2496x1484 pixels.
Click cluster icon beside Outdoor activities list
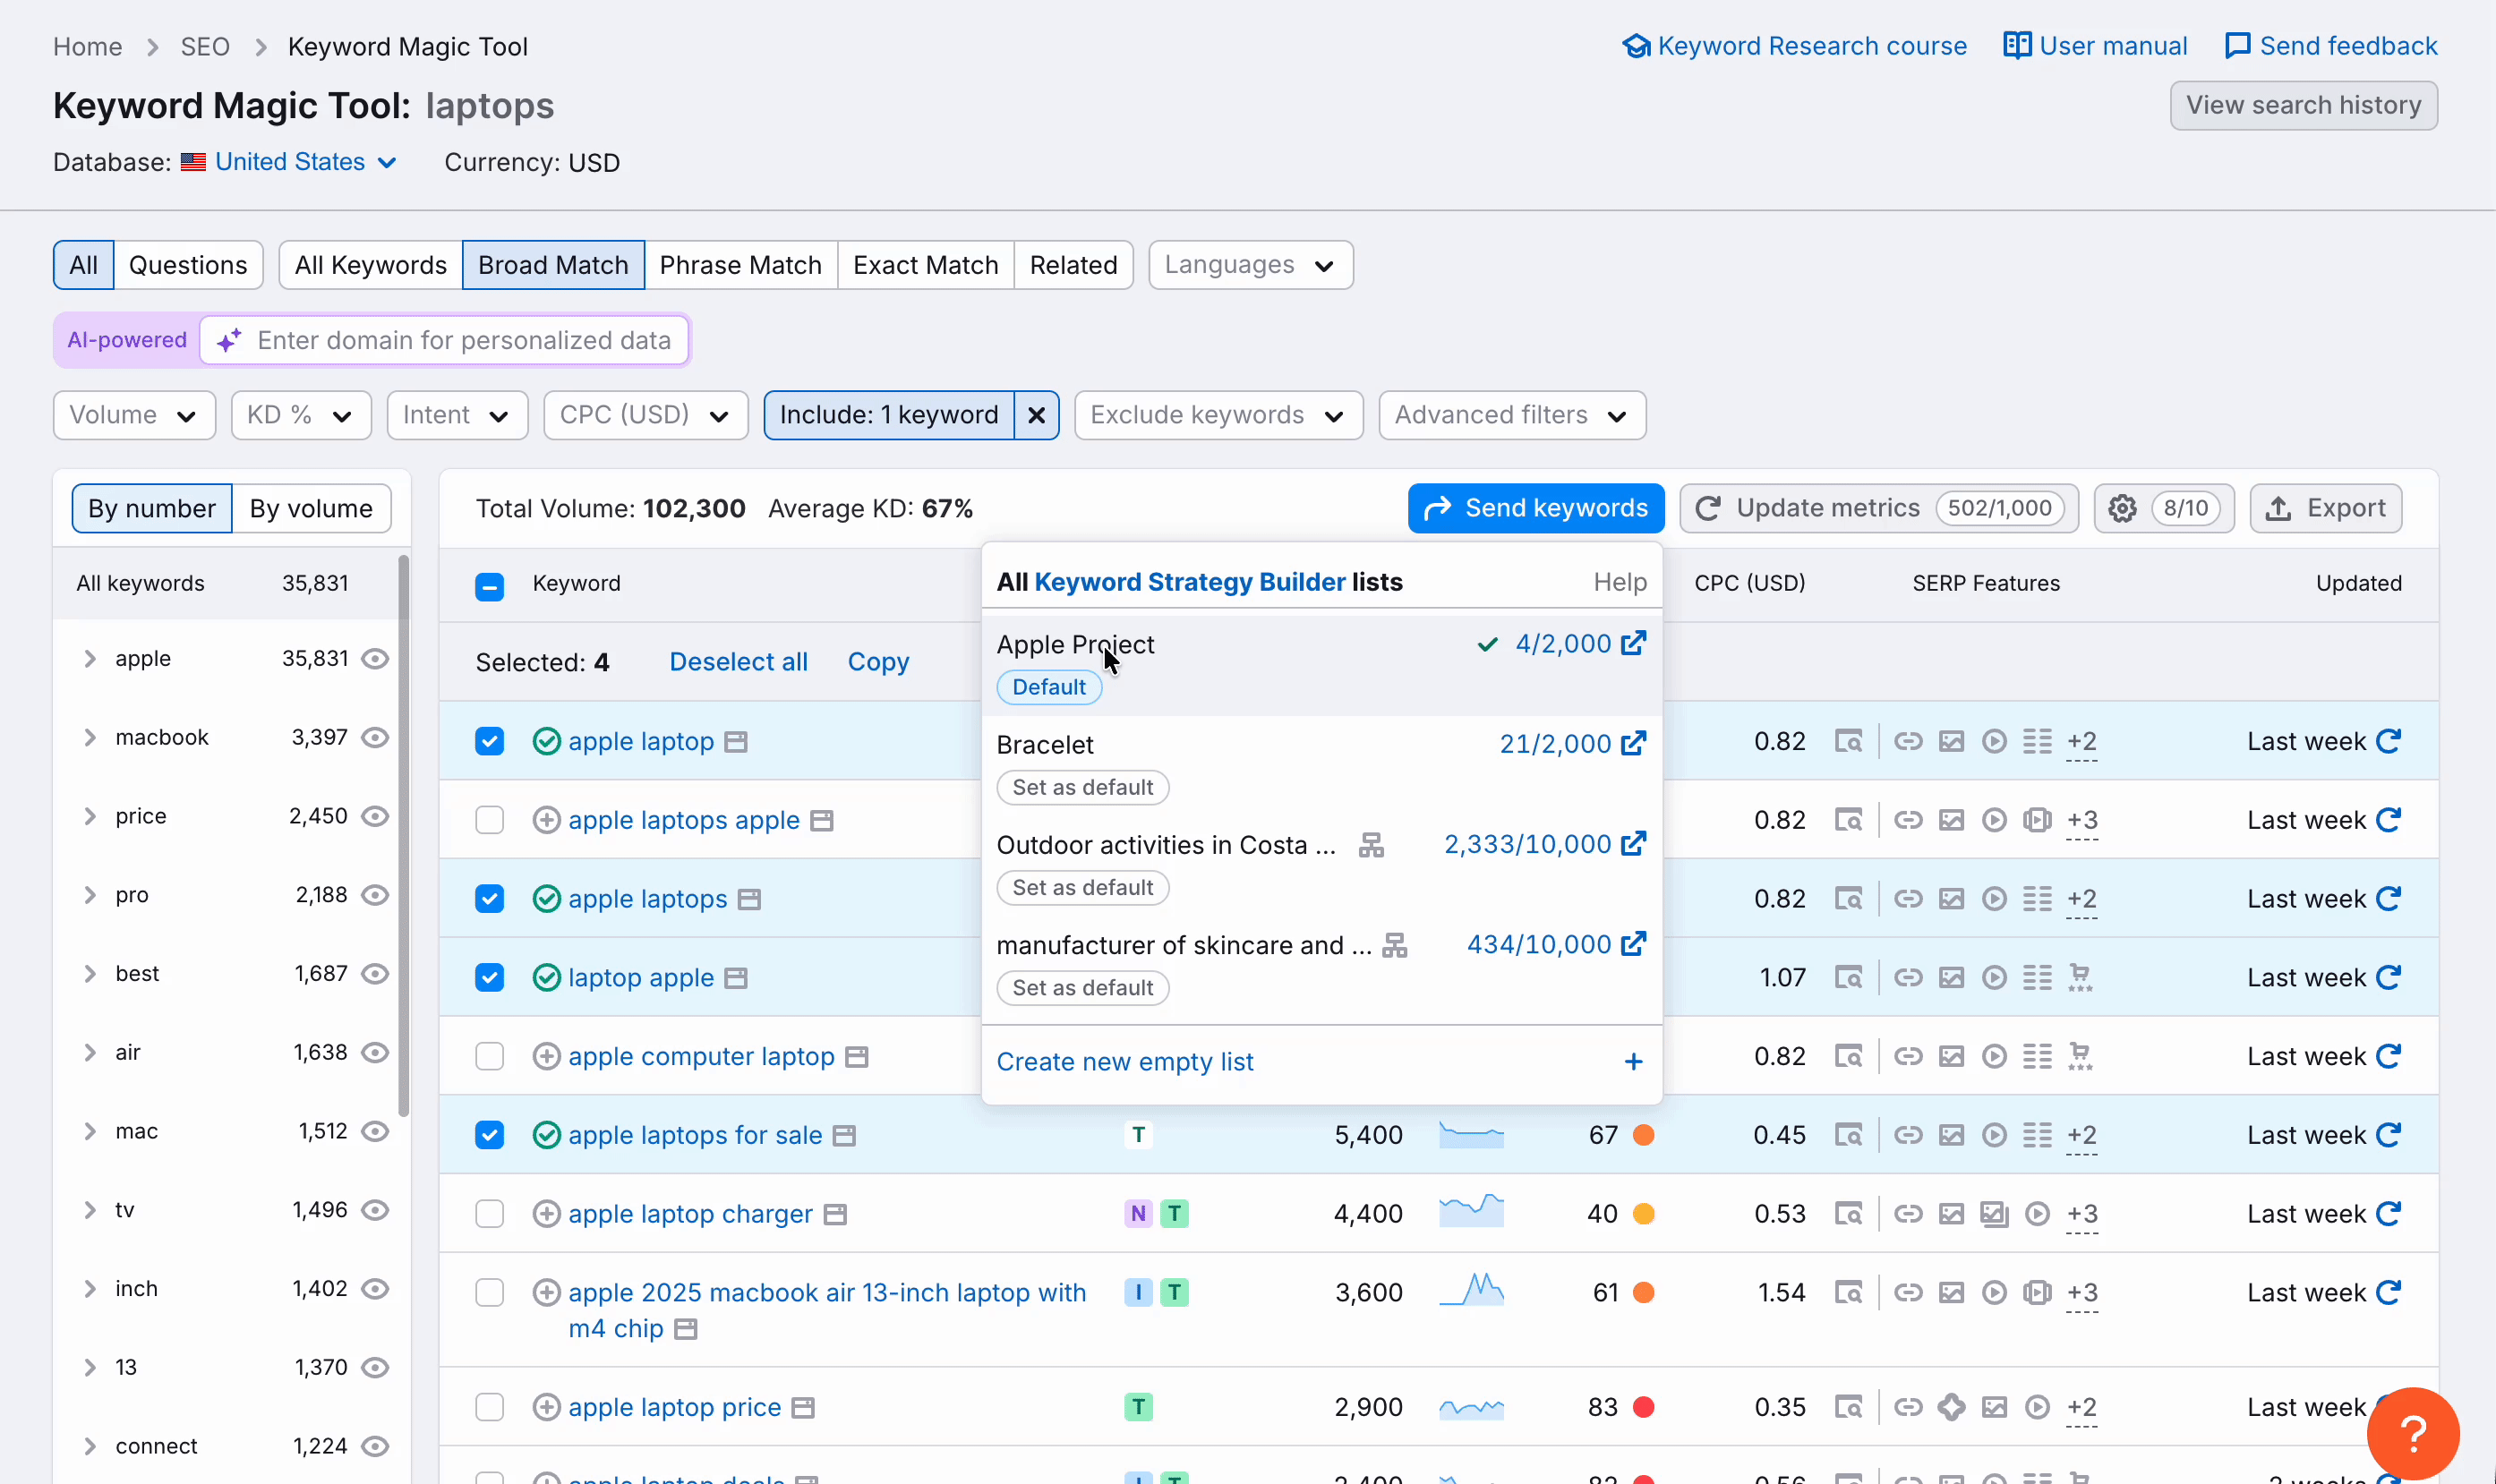tap(1371, 845)
